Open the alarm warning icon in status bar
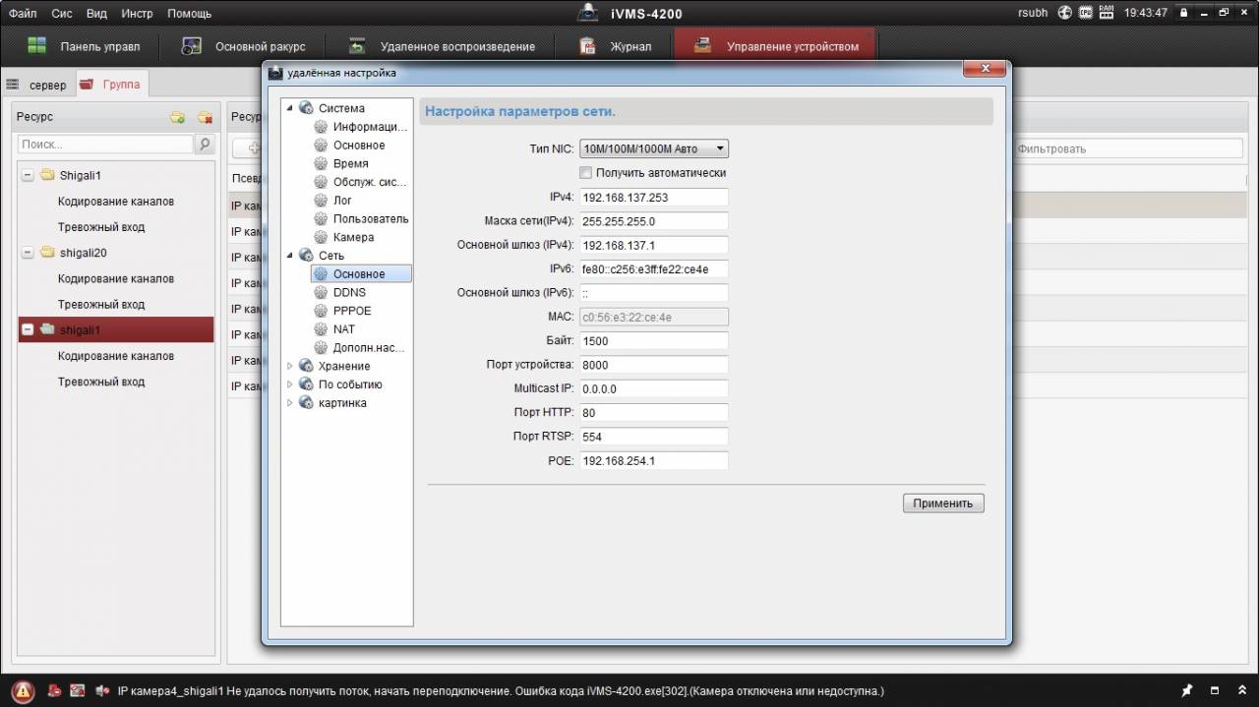Image resolution: width=1259 pixels, height=707 pixels. pos(24,691)
